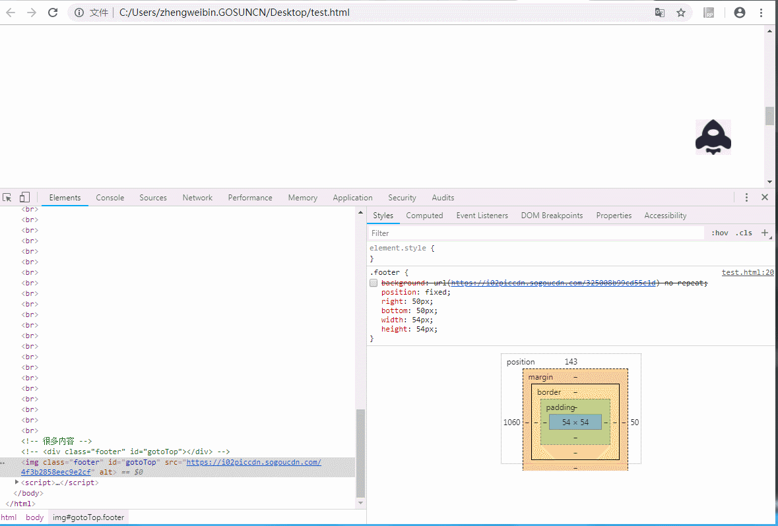This screenshot has height=526, width=778.
Task: Select the closing </html> tag
Action: (20, 504)
